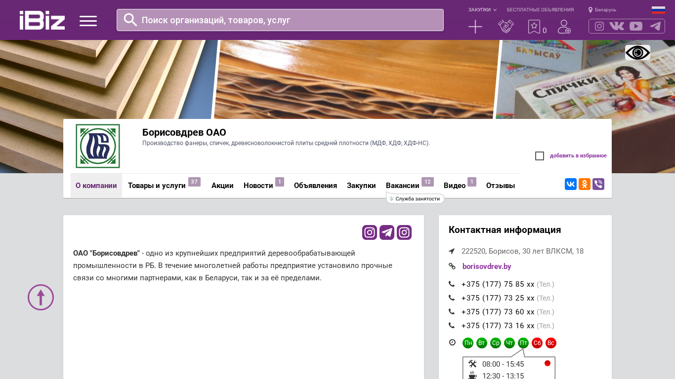The width and height of the screenshot is (675, 379).
Task: Reveal phone number +375 (177) 73 25 xx
Action: click(x=498, y=298)
